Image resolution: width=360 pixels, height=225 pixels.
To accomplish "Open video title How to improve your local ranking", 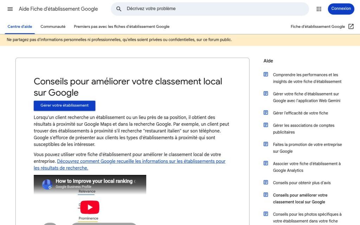I will point(95,181).
